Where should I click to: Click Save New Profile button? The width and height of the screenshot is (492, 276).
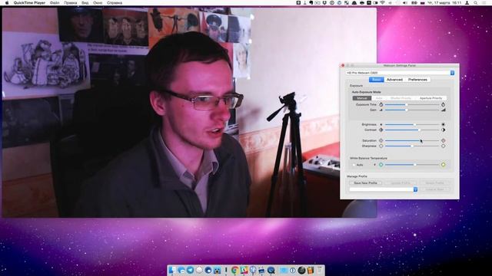365,182
